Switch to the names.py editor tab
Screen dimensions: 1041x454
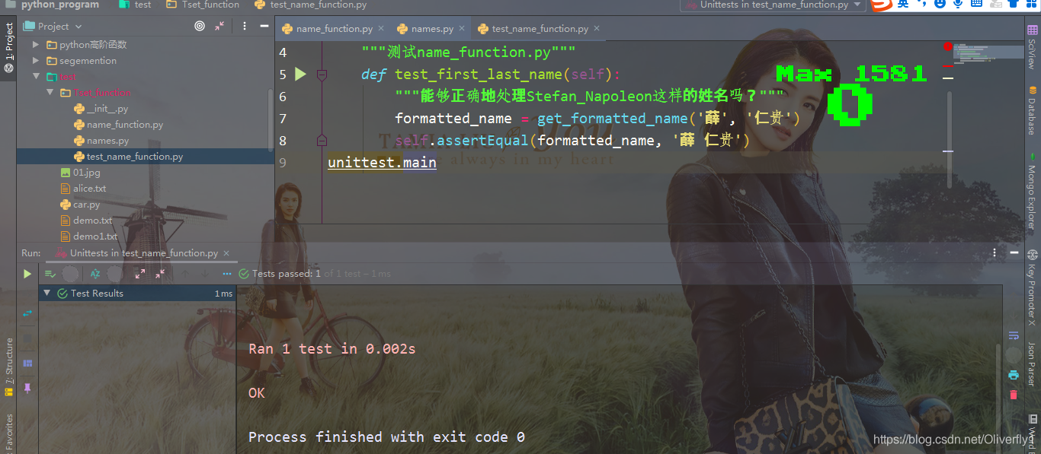432,29
